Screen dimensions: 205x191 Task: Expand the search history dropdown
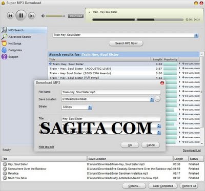point(196,35)
